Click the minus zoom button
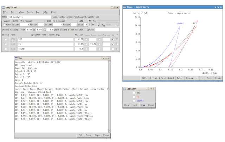This screenshot has width=225, height=142. click(x=202, y=78)
